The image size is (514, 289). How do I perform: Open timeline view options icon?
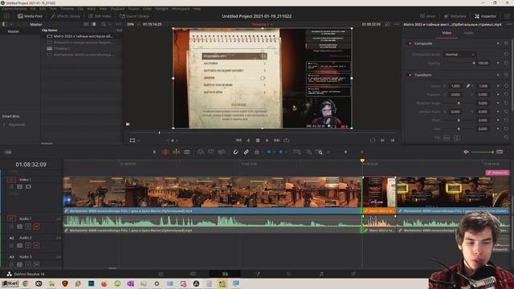click(x=8, y=152)
